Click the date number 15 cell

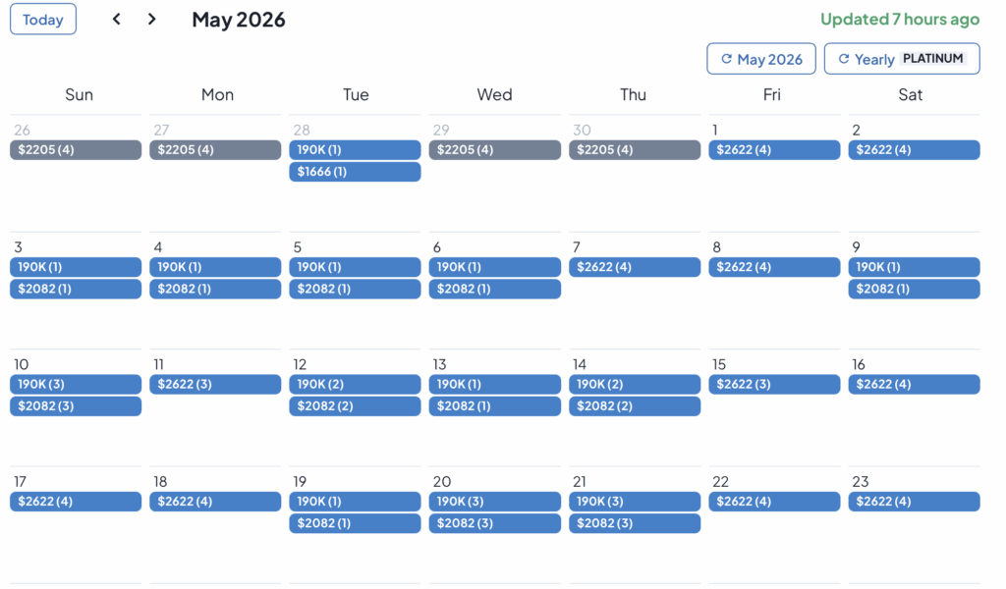720,363
